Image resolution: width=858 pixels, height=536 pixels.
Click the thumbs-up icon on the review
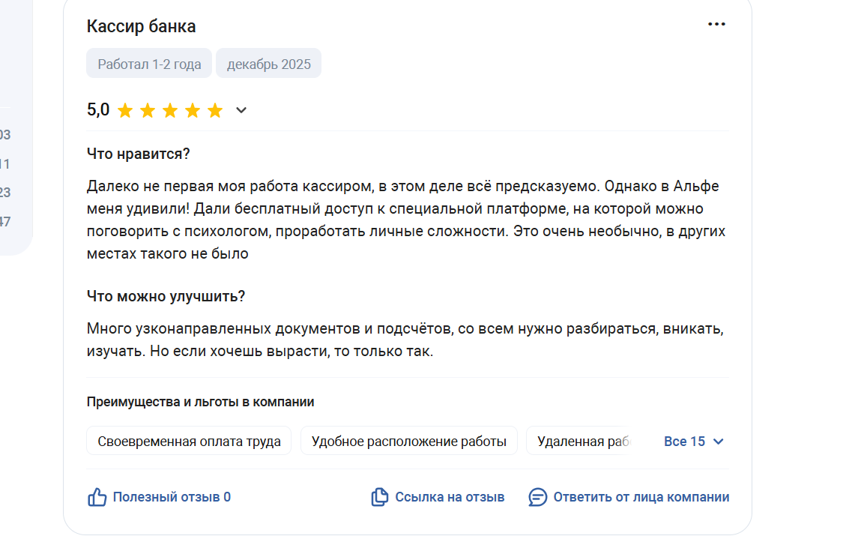pyautogui.click(x=97, y=497)
